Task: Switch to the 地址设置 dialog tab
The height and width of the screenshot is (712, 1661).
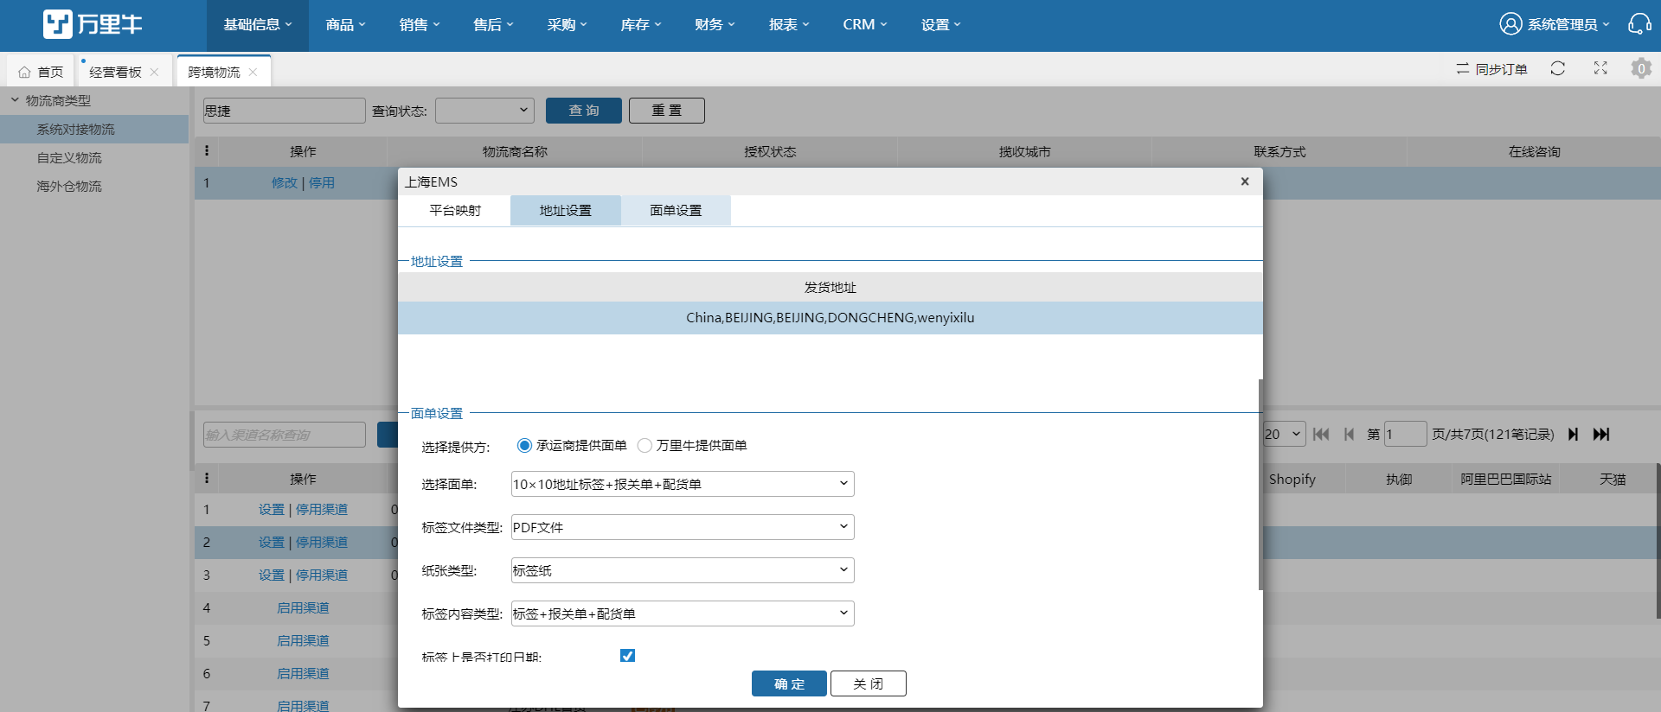Action: [x=566, y=211]
